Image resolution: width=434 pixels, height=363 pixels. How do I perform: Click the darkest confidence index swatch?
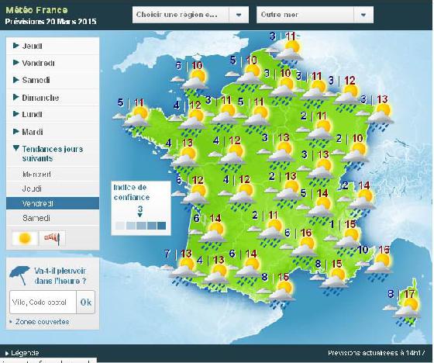161,226
